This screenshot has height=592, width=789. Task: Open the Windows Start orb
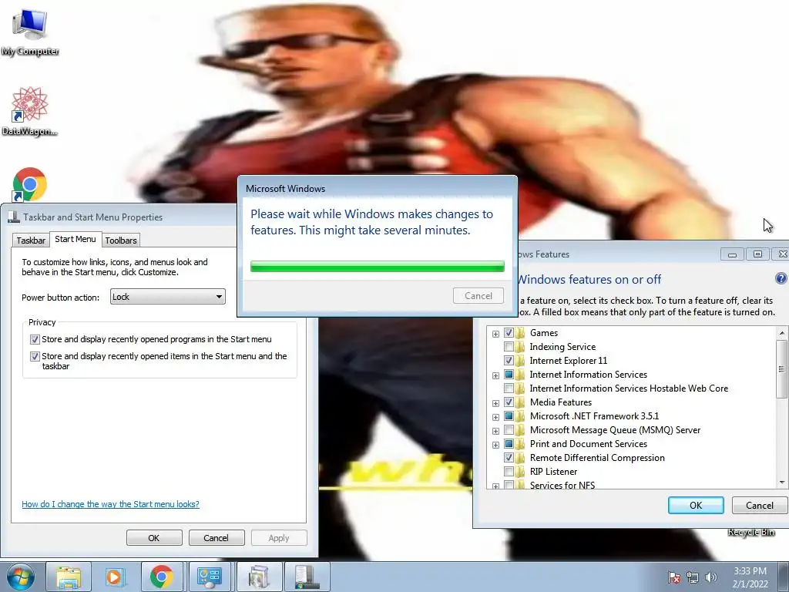tap(21, 577)
